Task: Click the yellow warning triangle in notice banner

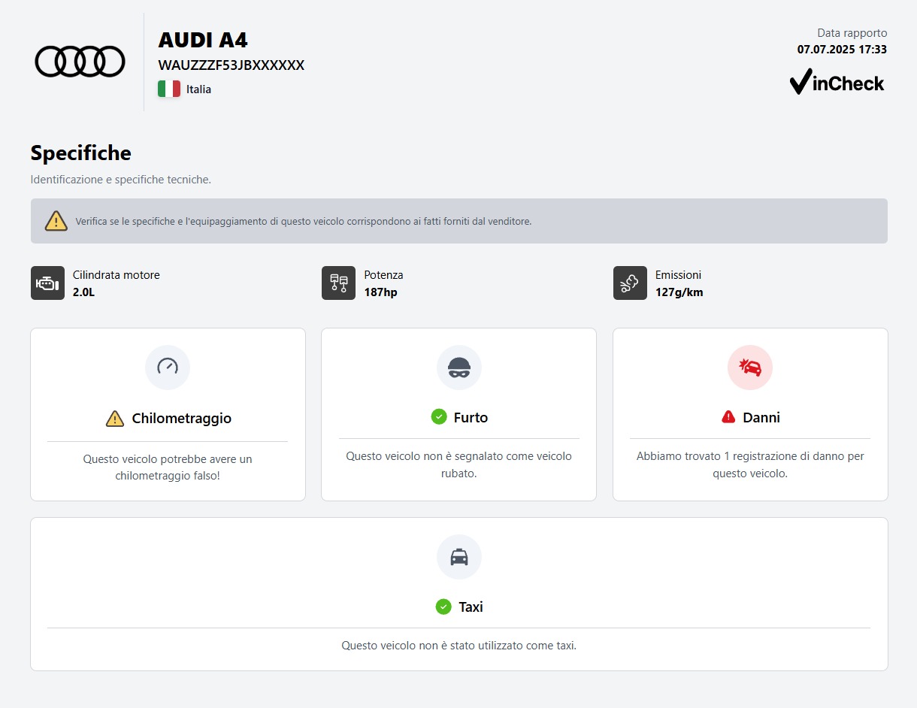Action: pos(56,221)
